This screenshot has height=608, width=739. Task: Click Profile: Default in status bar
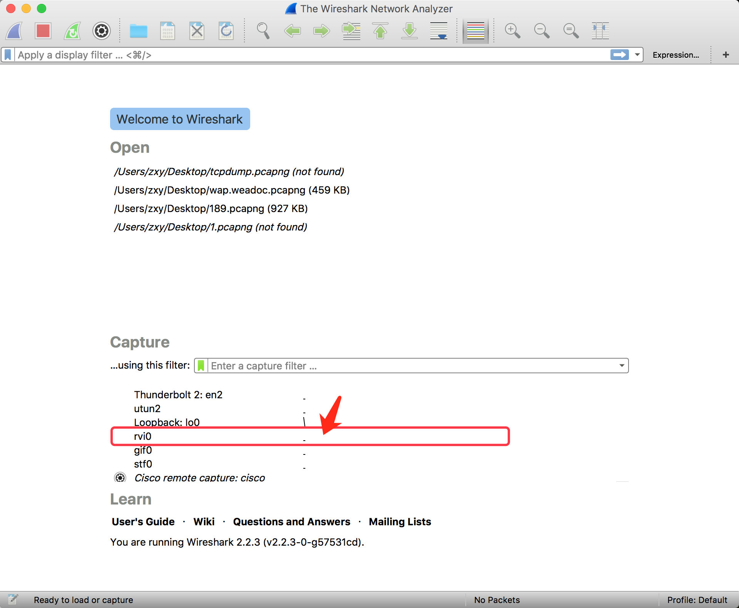(697, 600)
